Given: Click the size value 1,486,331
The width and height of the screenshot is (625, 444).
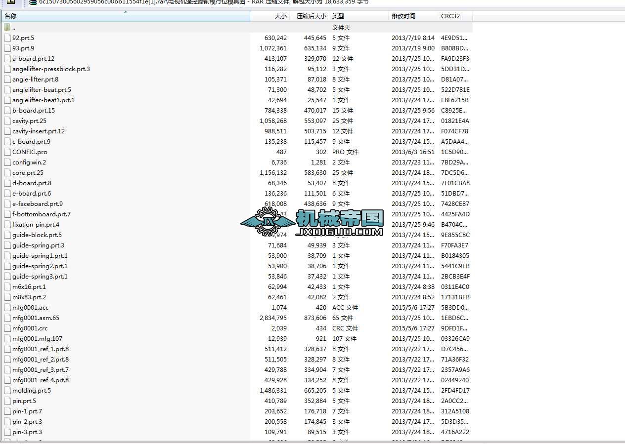Looking at the screenshot, I should point(273,391).
